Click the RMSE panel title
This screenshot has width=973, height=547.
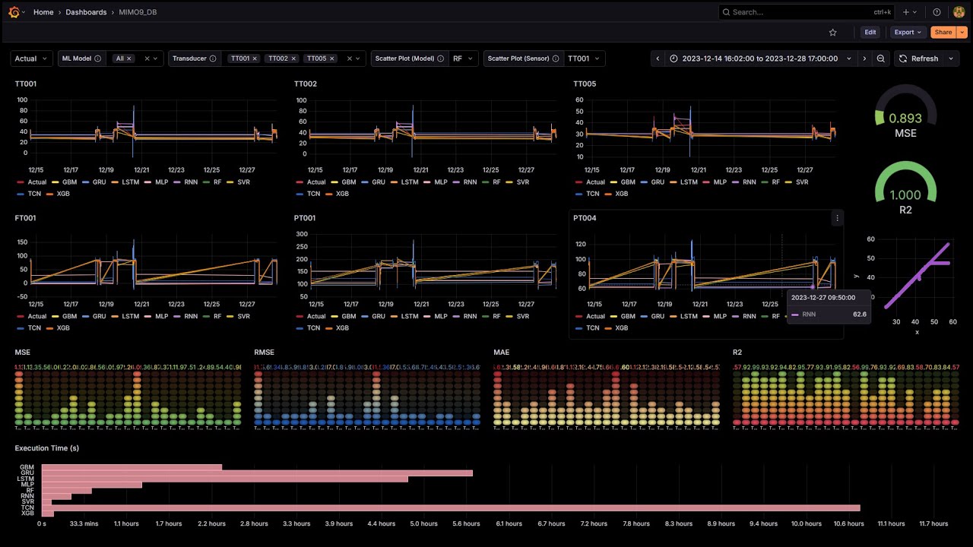(265, 353)
